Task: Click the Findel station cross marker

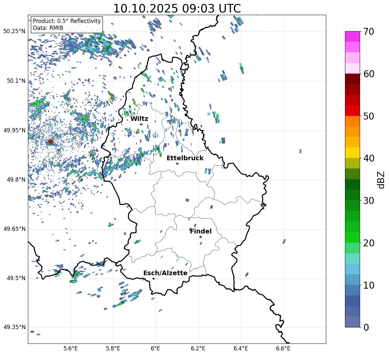Action: tap(200, 237)
